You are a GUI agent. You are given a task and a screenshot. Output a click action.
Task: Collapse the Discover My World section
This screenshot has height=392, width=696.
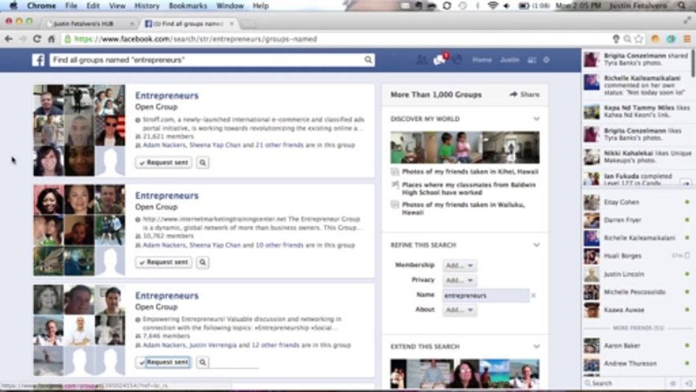tap(537, 119)
